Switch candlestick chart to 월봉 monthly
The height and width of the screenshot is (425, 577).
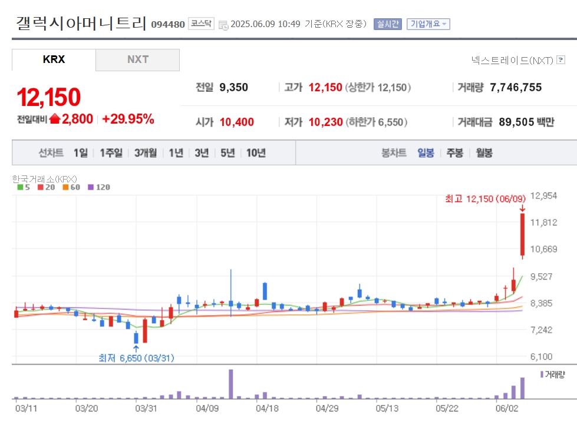pyautogui.click(x=484, y=152)
